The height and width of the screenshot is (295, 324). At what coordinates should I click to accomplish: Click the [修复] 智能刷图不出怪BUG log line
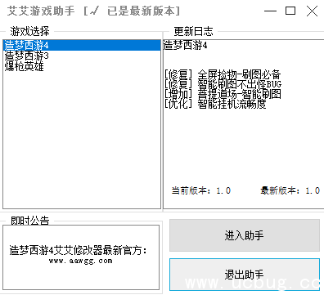(x=223, y=84)
